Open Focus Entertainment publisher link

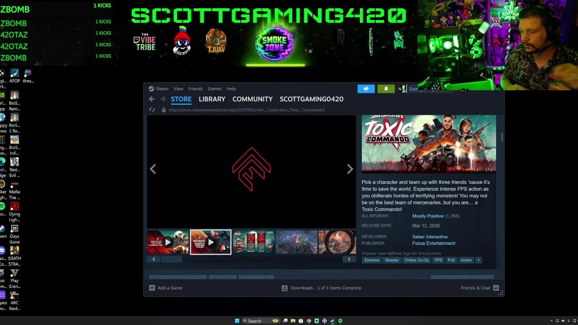[x=433, y=243]
